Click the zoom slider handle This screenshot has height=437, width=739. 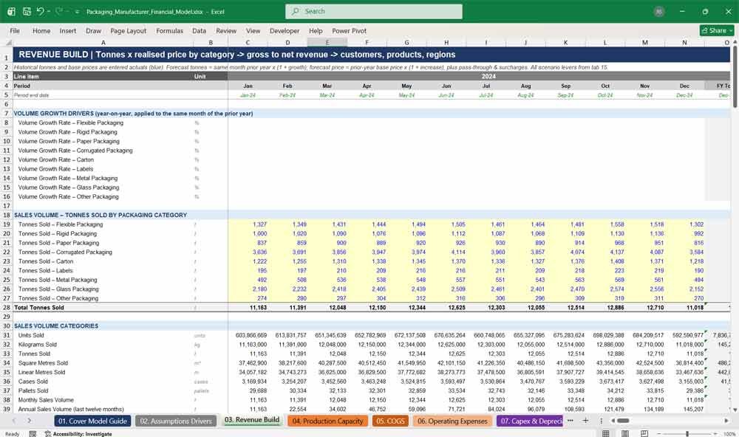click(x=687, y=433)
